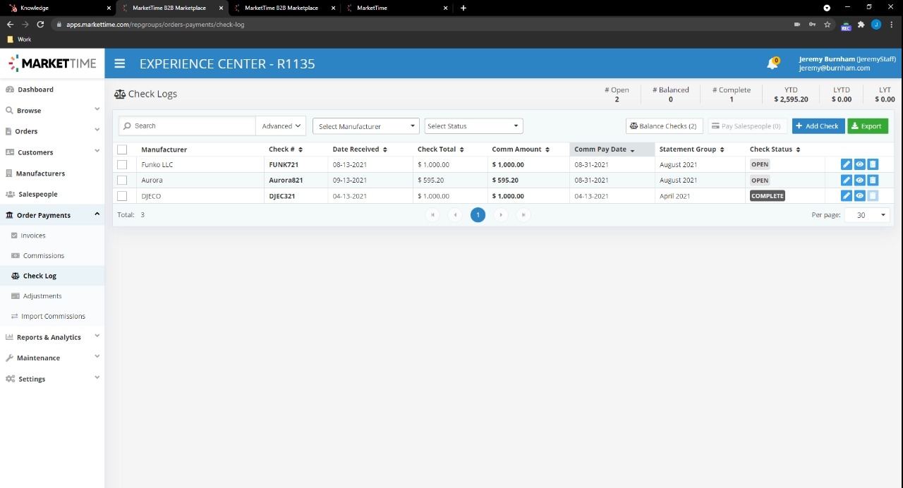
Task: Sort by Comm Pay Date column
Action: point(605,150)
